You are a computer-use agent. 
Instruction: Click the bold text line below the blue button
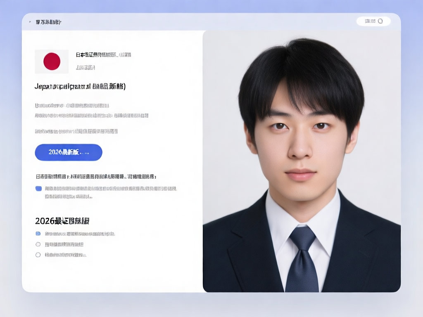click(96, 177)
